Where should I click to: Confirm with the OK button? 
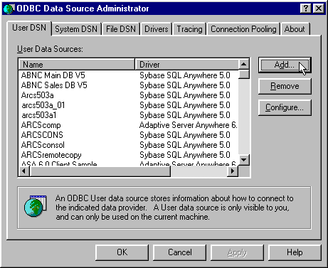click(122, 252)
